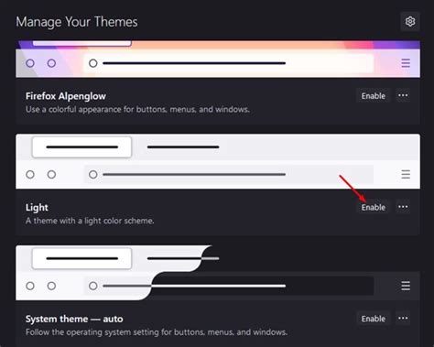
Task: Enable the Light theme
Action: click(373, 207)
